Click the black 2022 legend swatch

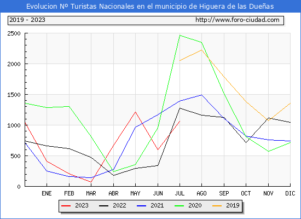103,206
